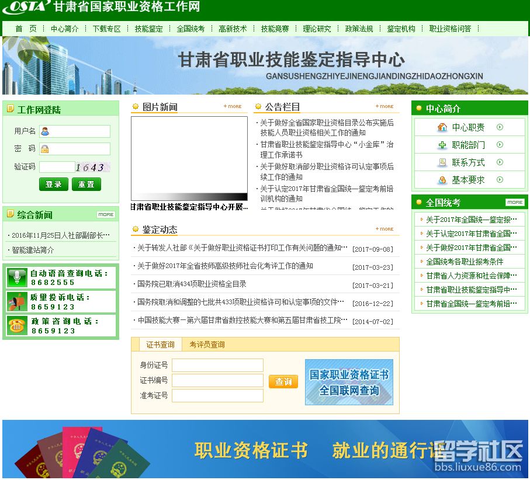This screenshot has height=480, width=530.
Task: Focus the 用户名 input field
Action: pyautogui.click(x=75, y=131)
